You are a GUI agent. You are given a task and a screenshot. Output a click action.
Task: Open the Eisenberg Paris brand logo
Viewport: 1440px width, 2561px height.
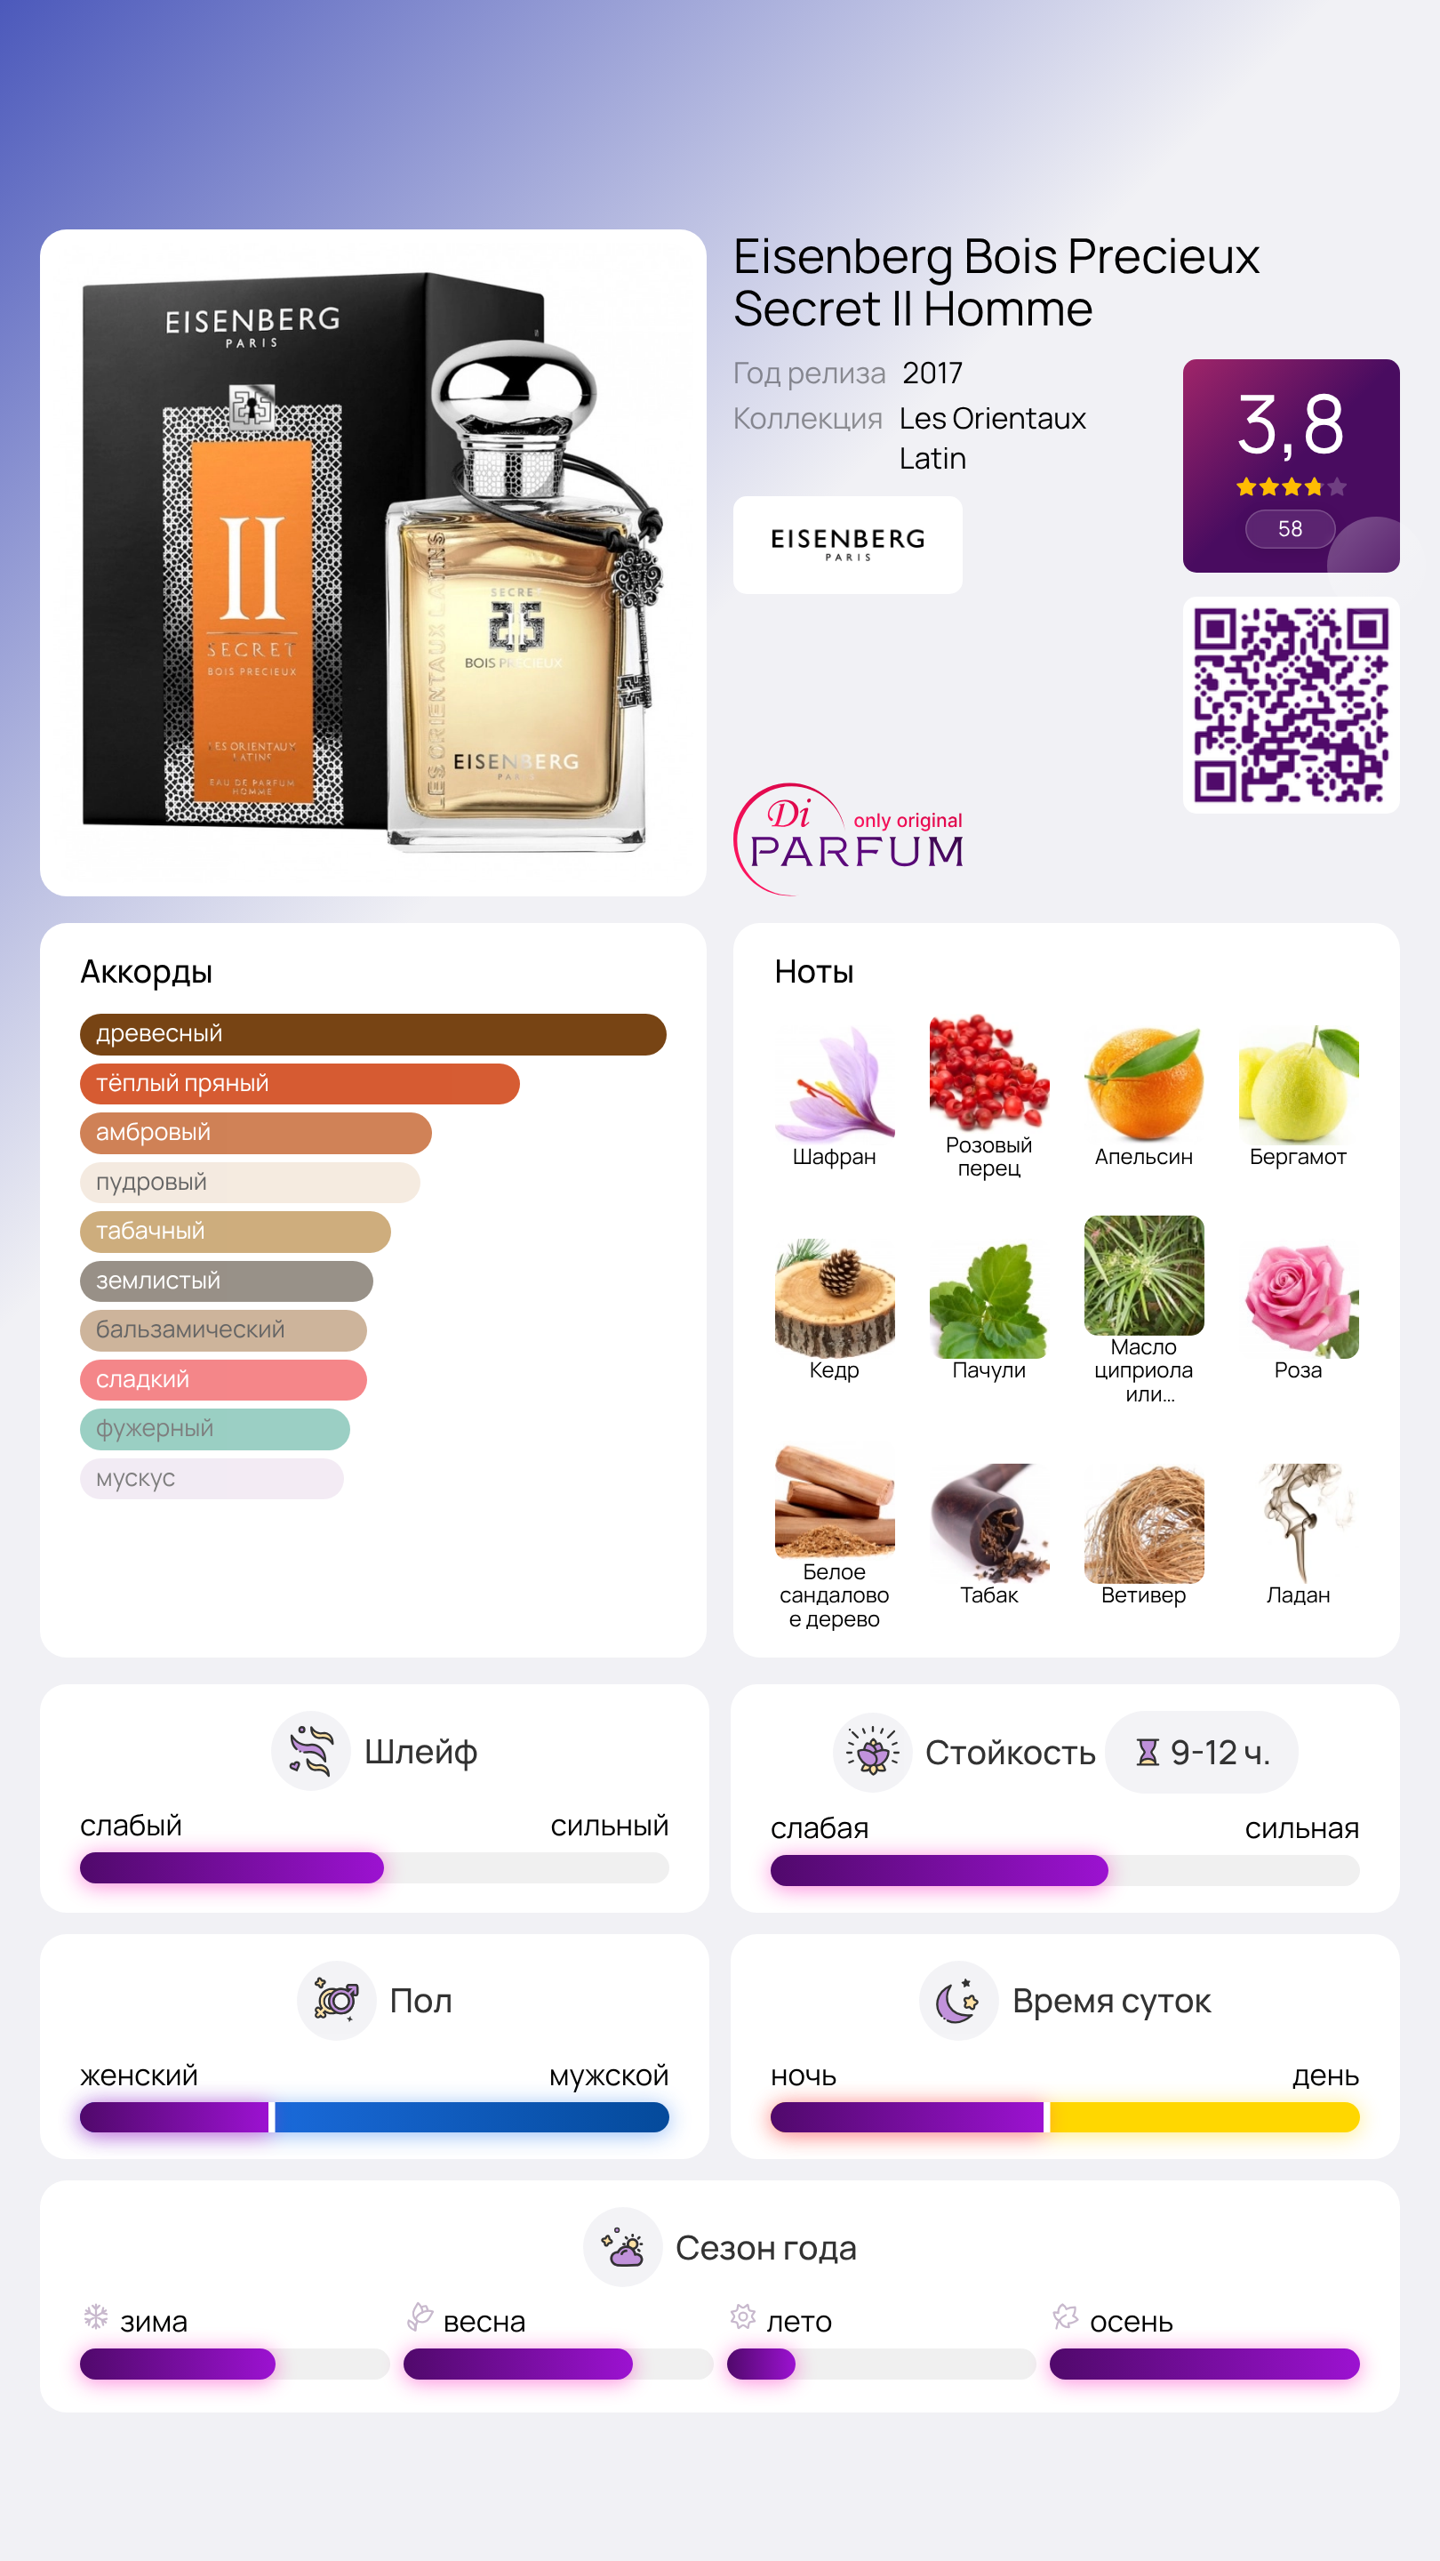coord(848,545)
